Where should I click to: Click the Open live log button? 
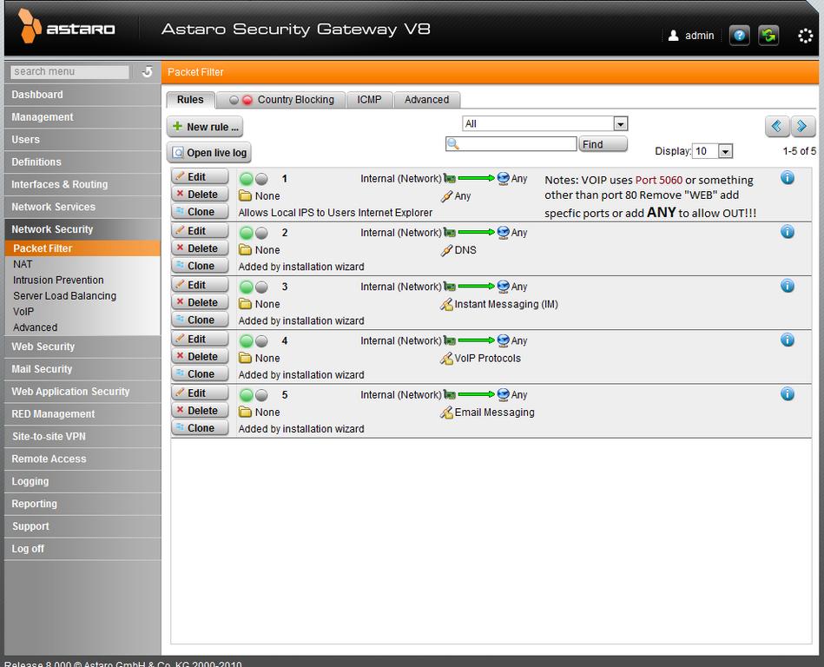pos(209,153)
